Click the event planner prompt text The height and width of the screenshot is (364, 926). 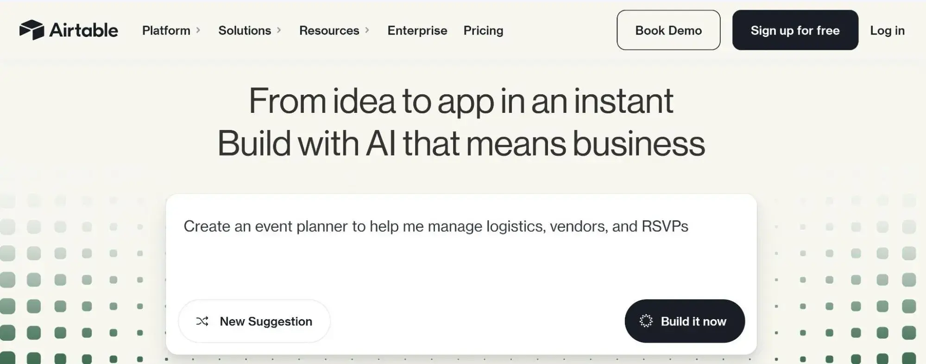pyautogui.click(x=436, y=226)
